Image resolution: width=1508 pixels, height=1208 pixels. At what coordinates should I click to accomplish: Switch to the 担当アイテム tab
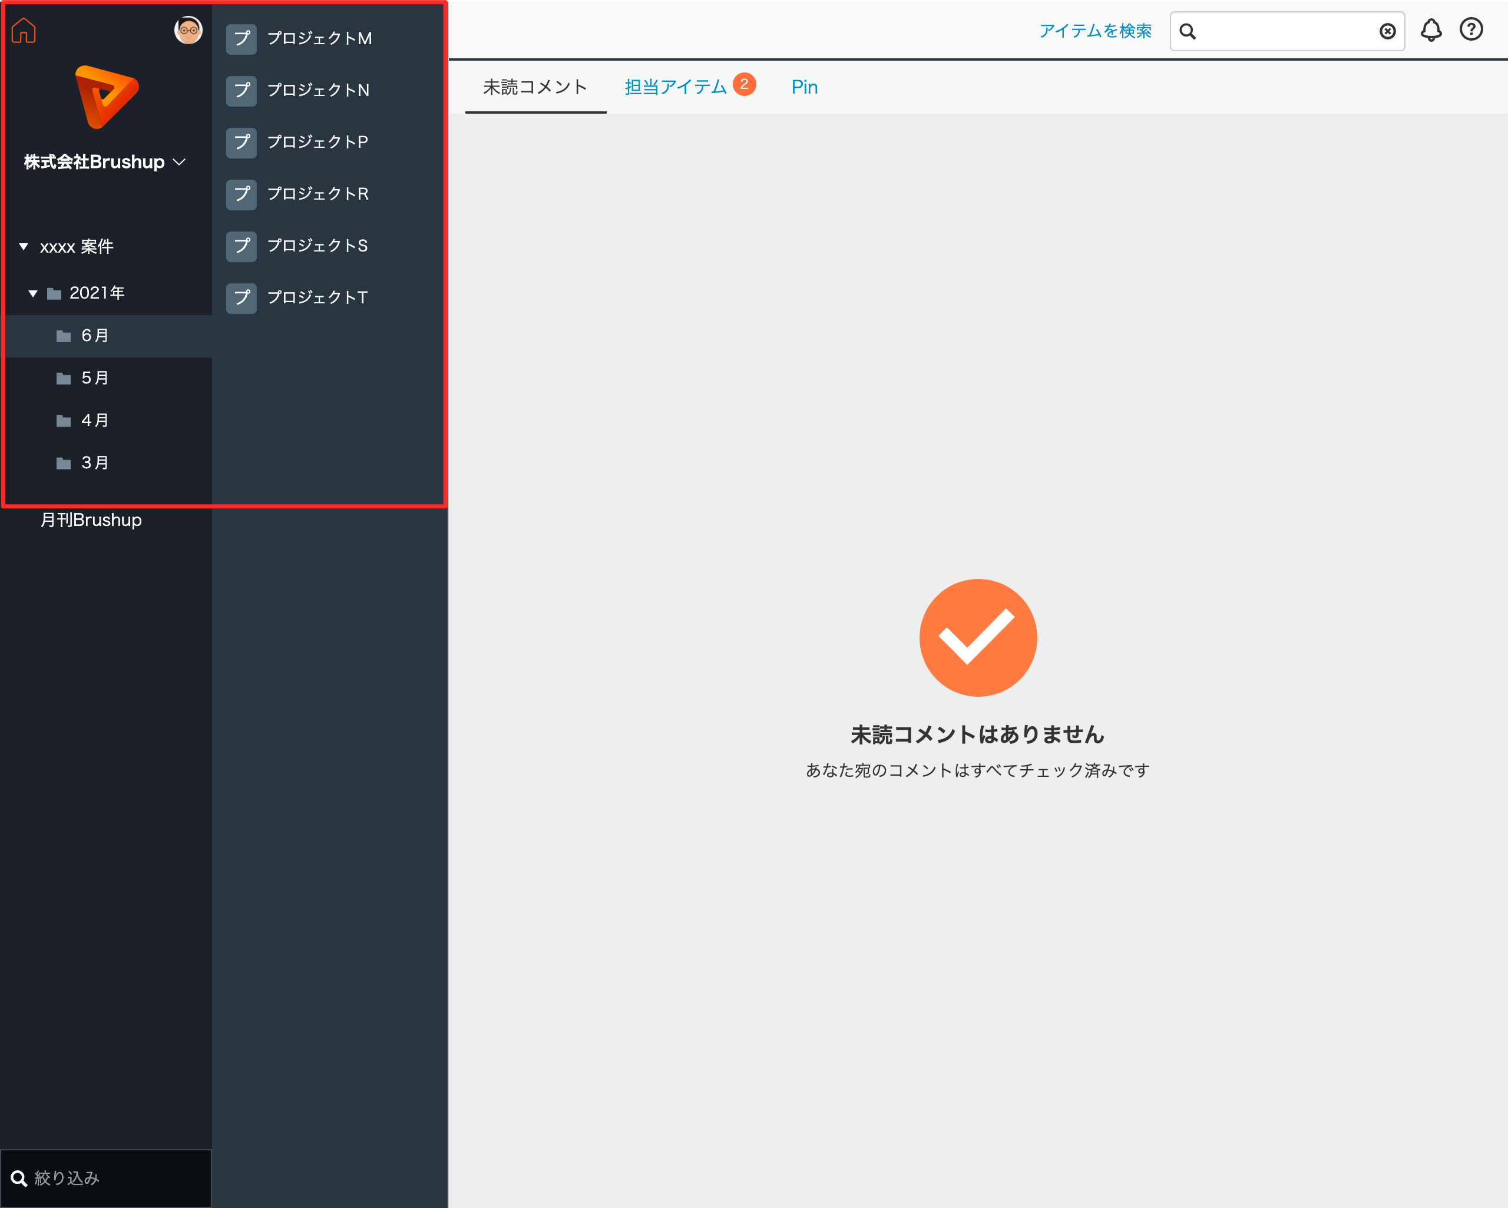tap(676, 87)
